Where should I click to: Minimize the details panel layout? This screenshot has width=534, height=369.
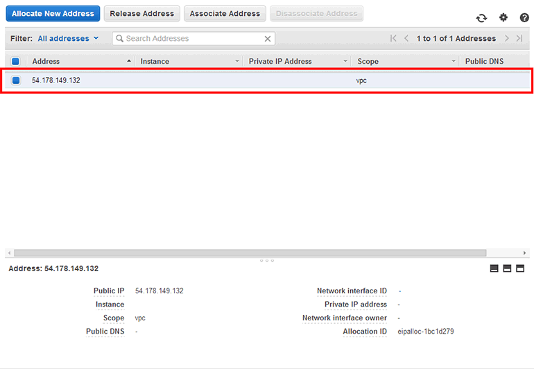pyautogui.click(x=494, y=268)
